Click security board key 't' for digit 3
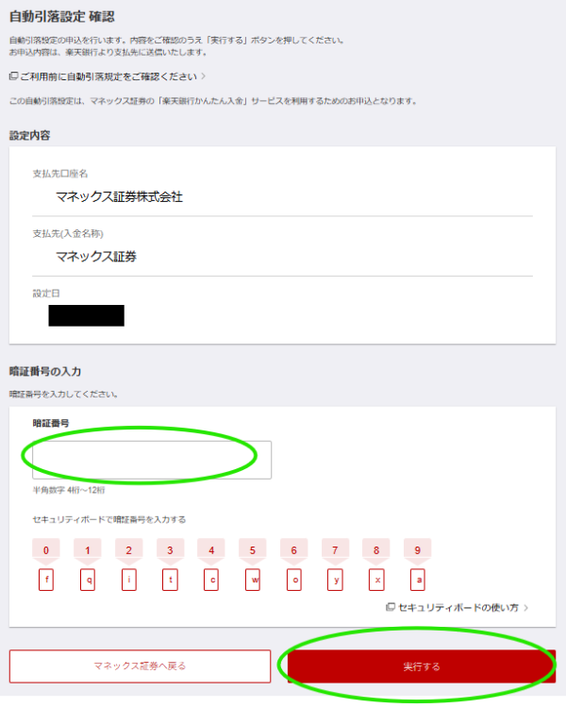Viewport: 566px width, 708px height. [170, 580]
